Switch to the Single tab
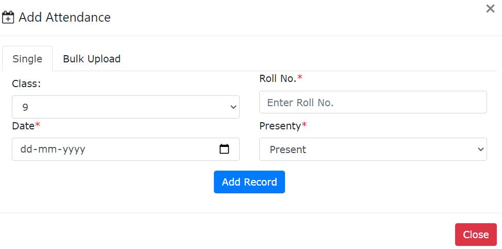 click(27, 59)
